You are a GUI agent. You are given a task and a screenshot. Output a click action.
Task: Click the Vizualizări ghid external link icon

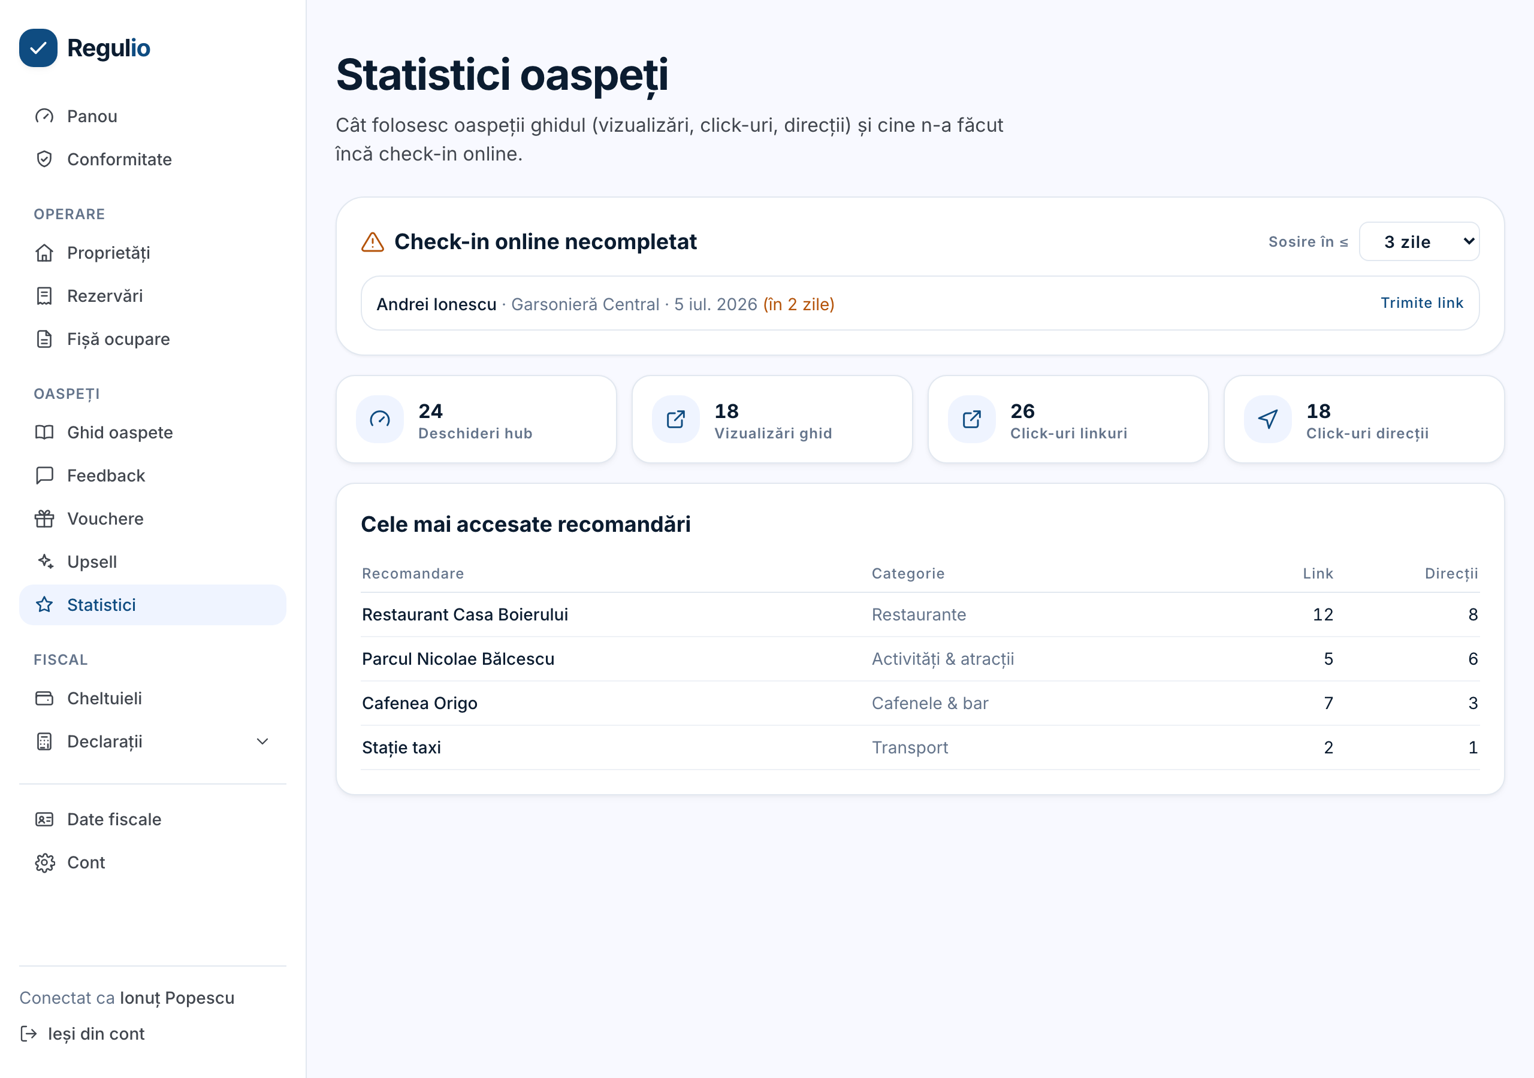pos(675,419)
